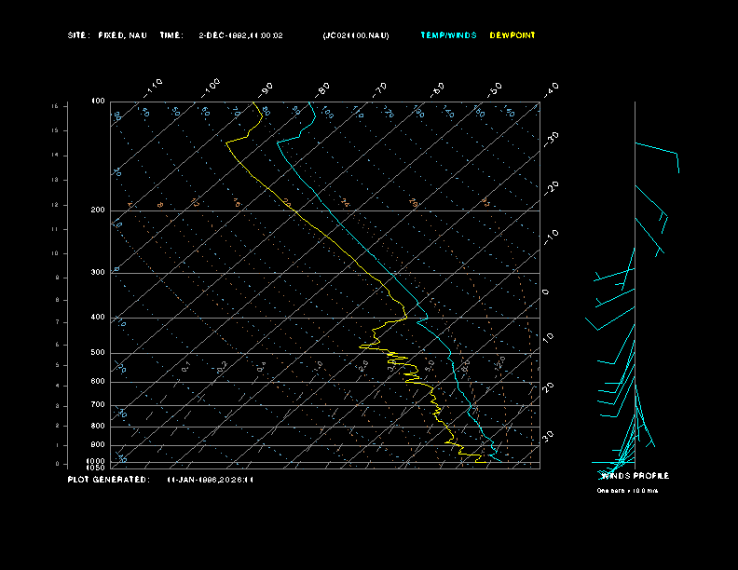Screen dimensions: 738x570
Task: Click the "(JC021100.NAU)" file name
Action: pyautogui.click(x=356, y=35)
